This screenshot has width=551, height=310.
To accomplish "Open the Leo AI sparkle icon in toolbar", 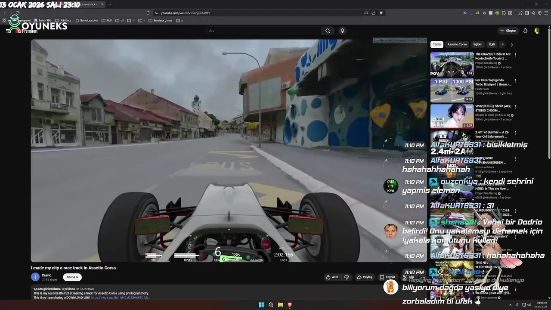I will click(x=533, y=13).
